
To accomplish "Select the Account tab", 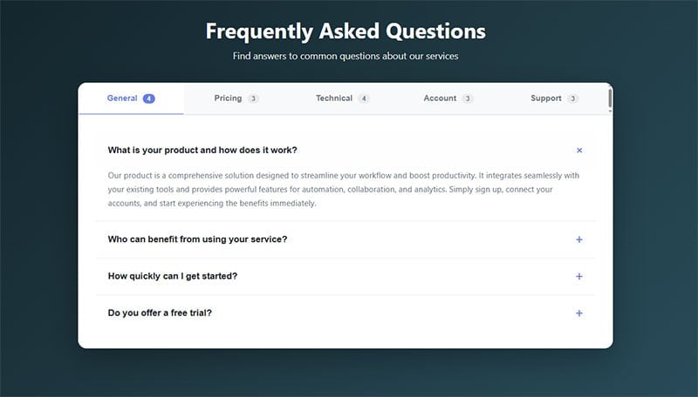I will (440, 98).
